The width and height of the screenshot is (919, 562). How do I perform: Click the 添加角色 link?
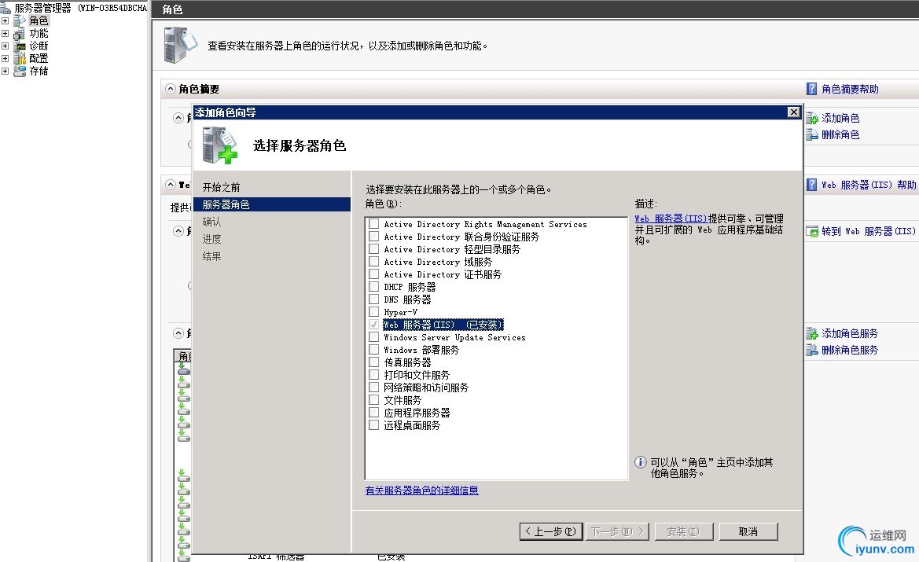(840, 119)
